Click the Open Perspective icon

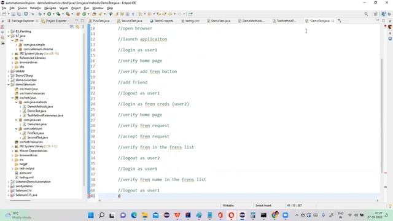tap(375, 14)
